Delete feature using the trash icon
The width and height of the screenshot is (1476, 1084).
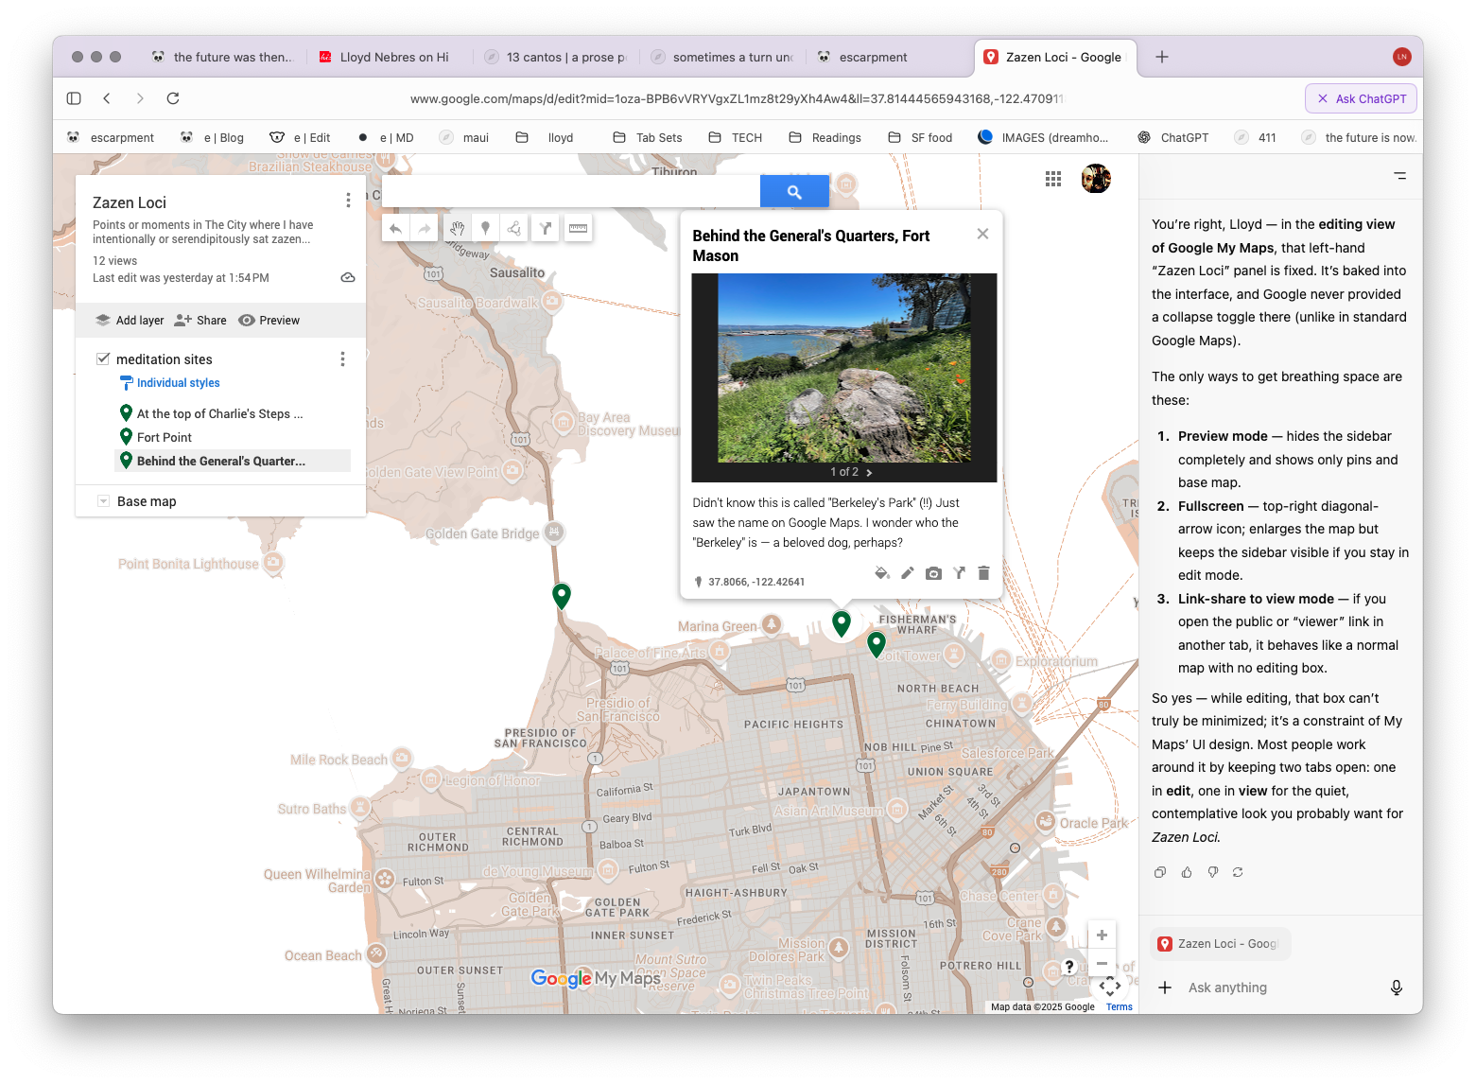983,573
